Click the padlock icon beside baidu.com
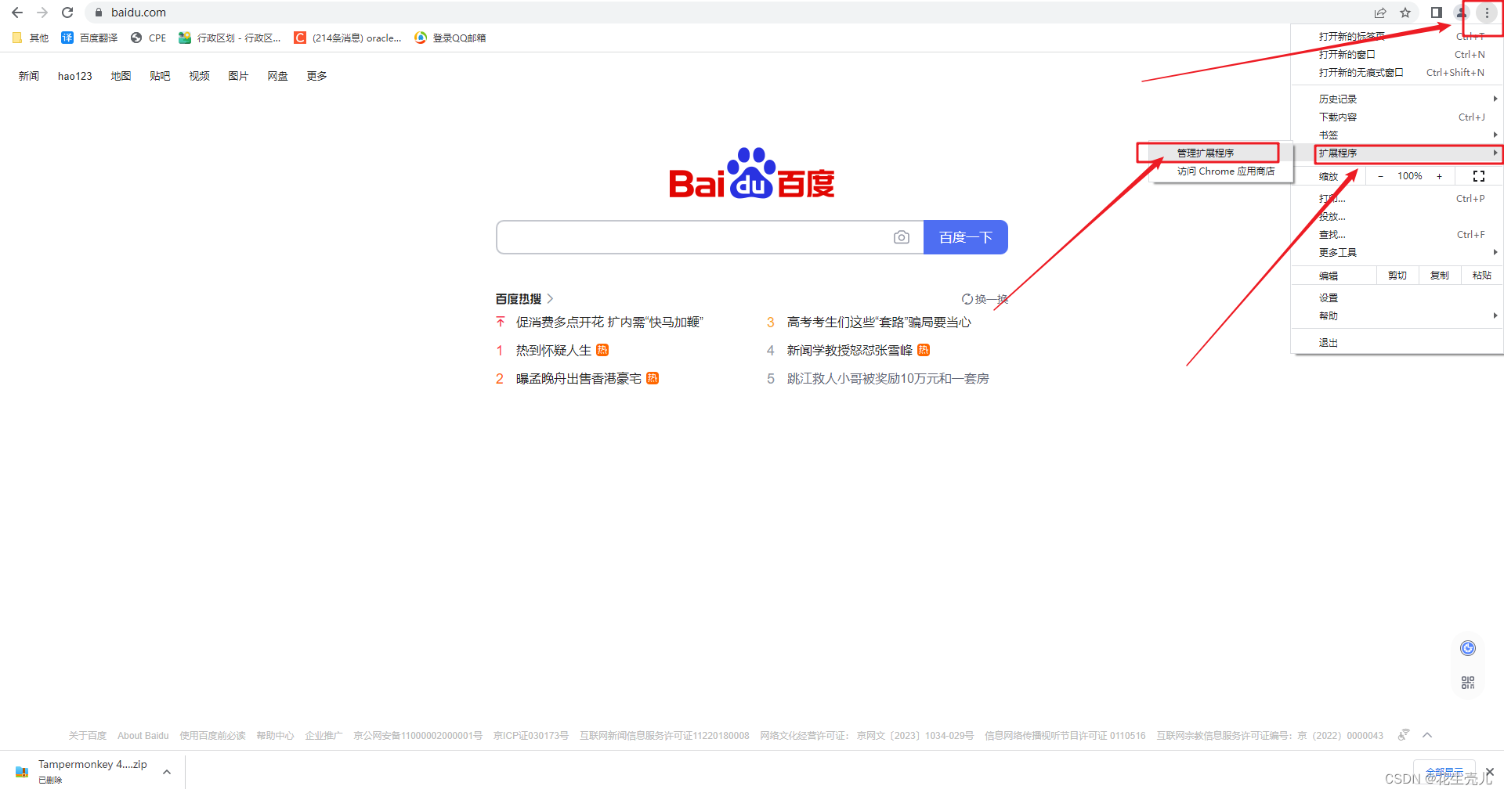 (x=99, y=13)
